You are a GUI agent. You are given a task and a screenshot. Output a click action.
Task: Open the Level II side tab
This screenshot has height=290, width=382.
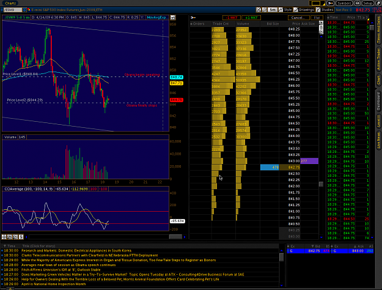tap(378, 121)
